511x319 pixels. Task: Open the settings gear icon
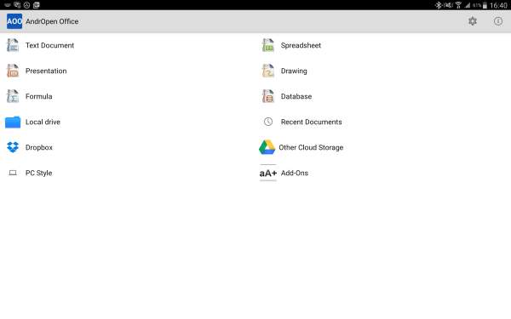point(473,21)
